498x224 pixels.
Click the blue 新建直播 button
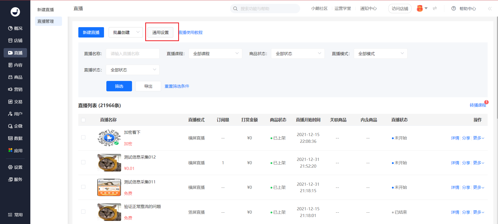click(x=91, y=32)
